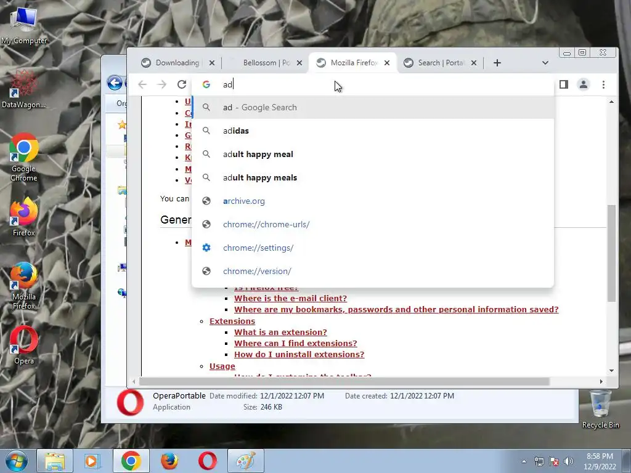This screenshot has height=473, width=631.
Task: Open 'Where can I find extensions?' link
Action: coord(295,343)
